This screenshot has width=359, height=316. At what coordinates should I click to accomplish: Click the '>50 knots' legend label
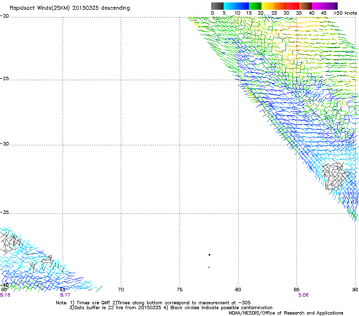coord(345,13)
